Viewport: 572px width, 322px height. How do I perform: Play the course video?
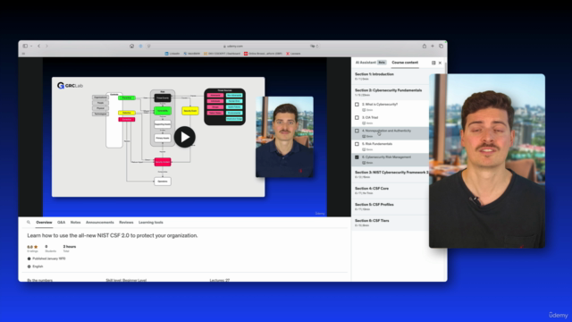(x=185, y=137)
